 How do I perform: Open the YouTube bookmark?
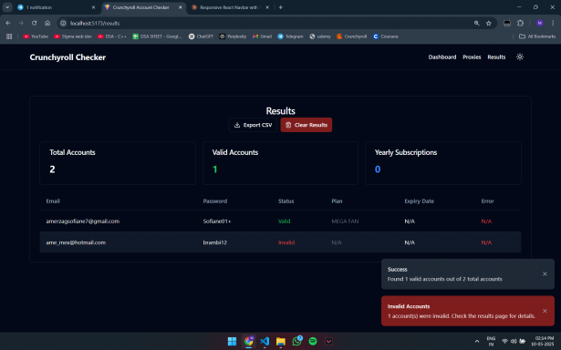[36, 36]
